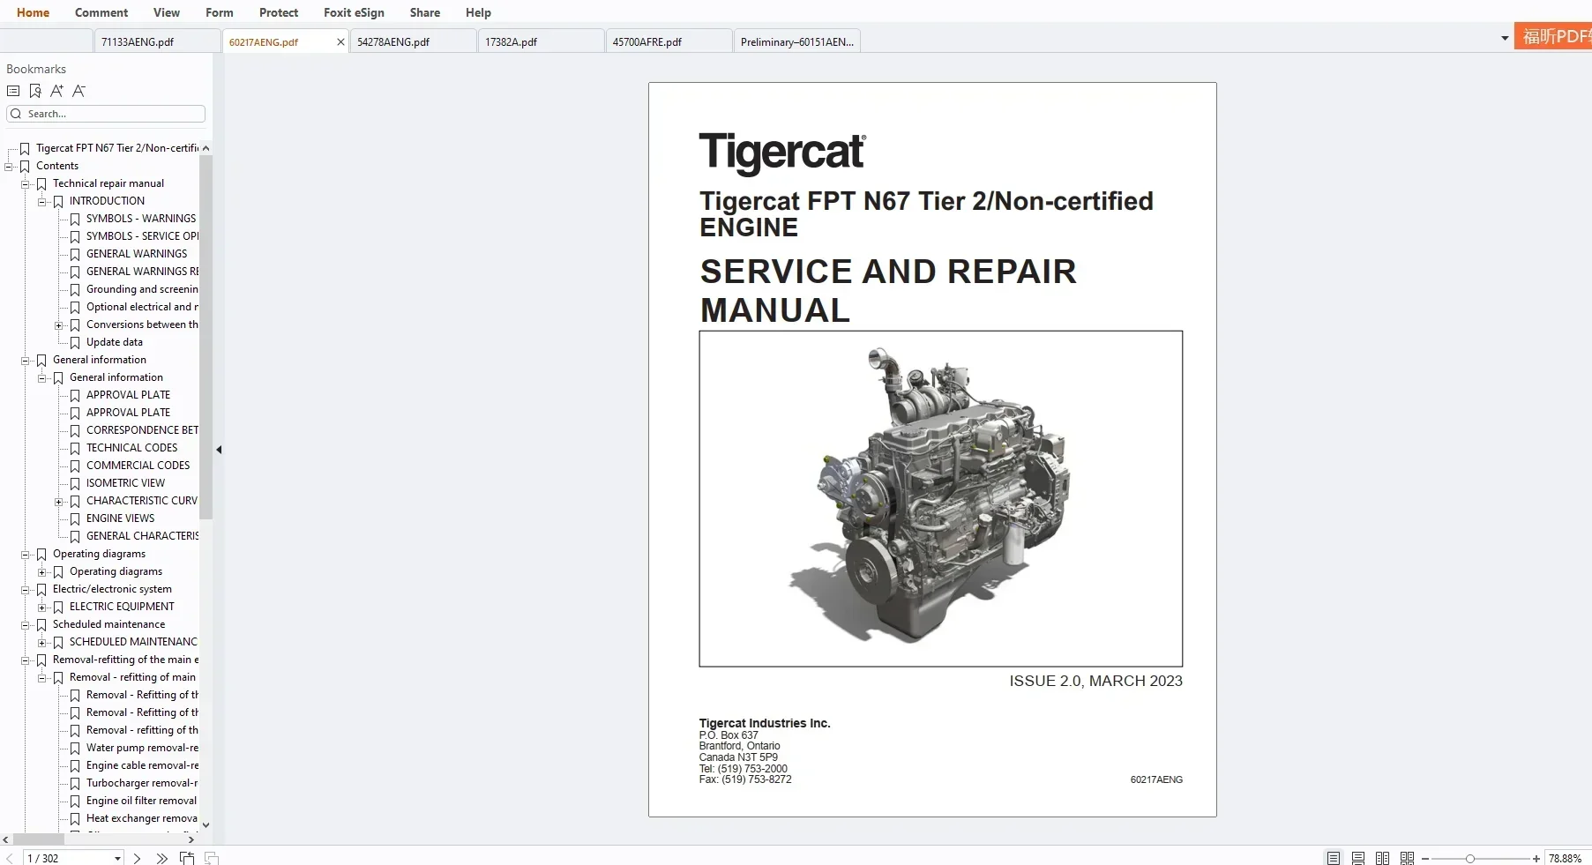The image size is (1592, 865).
Task: Click the Search bookmarks input field
Action: click(106, 113)
